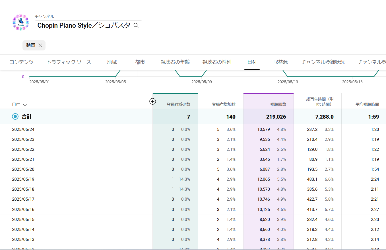Open the 地域 tab

click(x=112, y=62)
